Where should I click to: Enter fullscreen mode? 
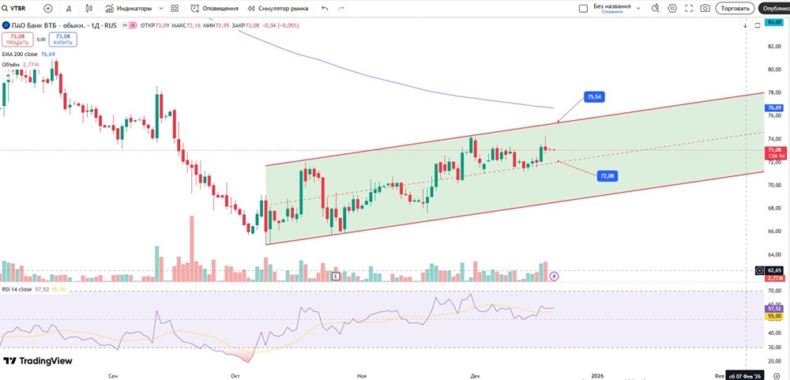pos(689,8)
